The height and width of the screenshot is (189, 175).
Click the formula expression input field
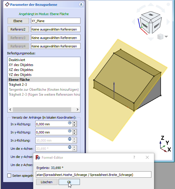coord(94,174)
